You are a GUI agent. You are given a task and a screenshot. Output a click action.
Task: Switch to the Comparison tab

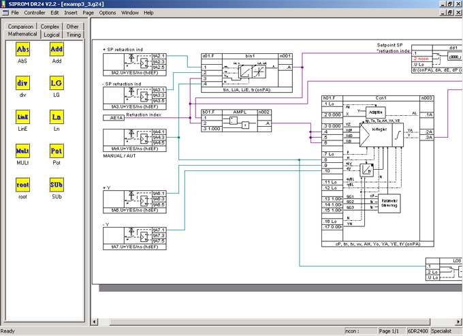[x=20, y=27]
